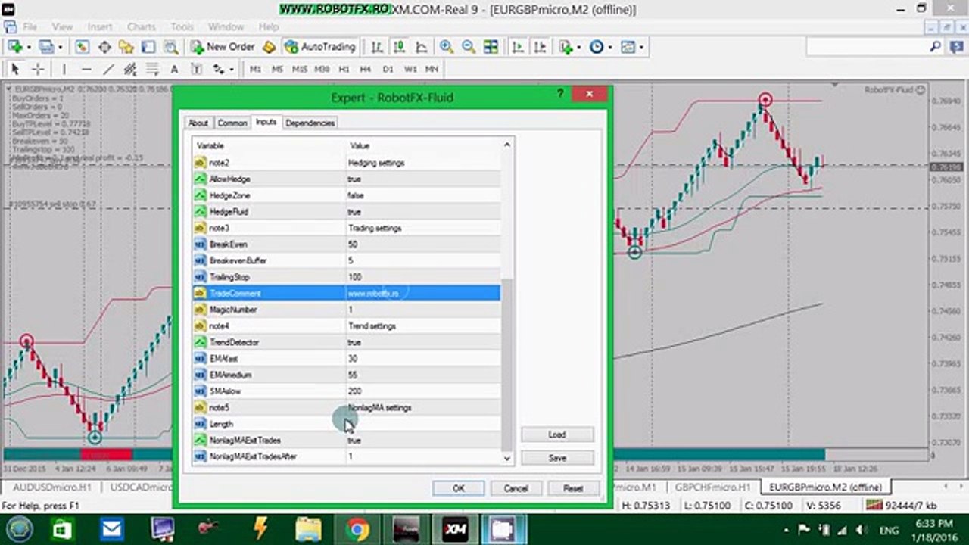Screen dimensions: 969x545
Task: Tile chart windows with the grid icon
Action: coord(491,47)
